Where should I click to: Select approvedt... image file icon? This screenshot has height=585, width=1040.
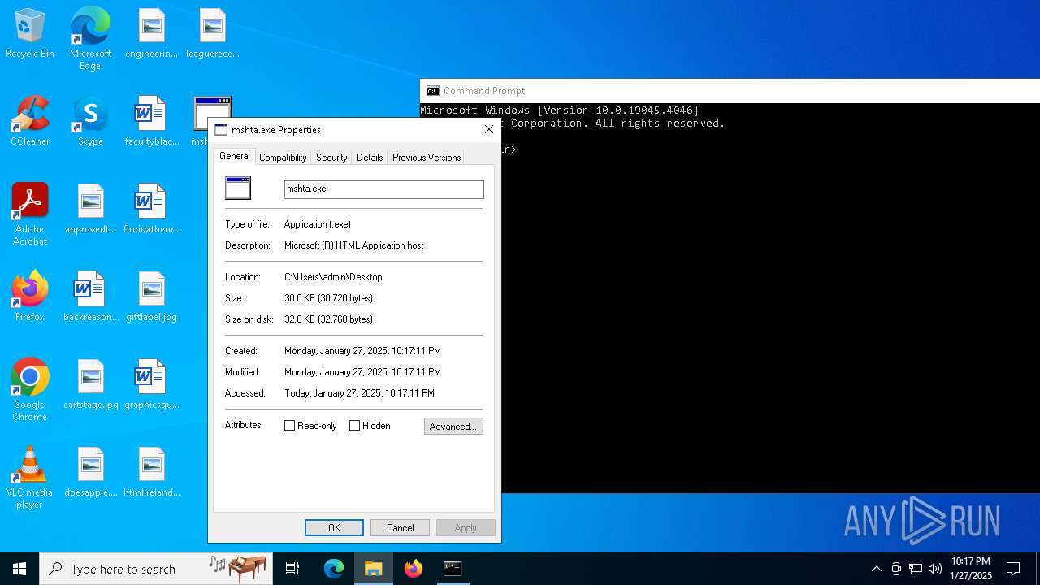click(x=90, y=209)
